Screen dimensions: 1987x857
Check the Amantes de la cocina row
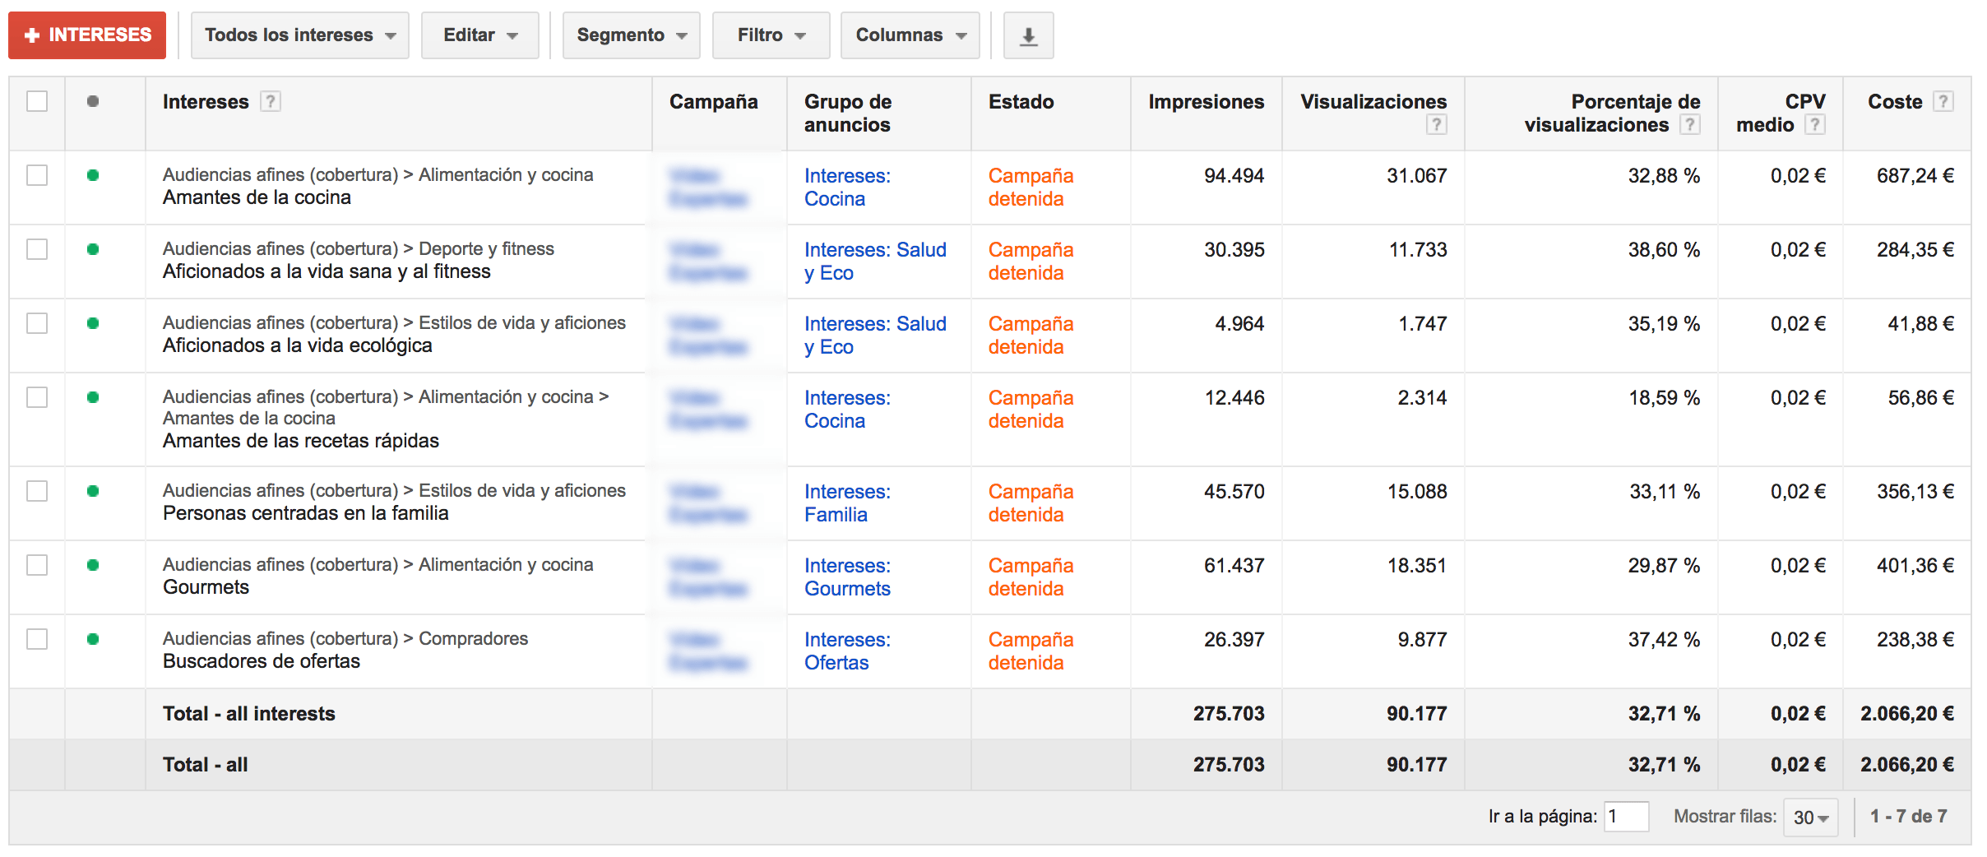click(37, 175)
